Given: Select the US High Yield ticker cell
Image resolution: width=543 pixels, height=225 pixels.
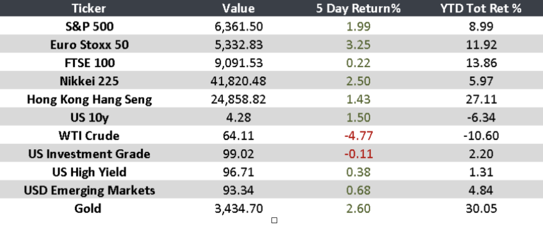Looking at the screenshot, I should [x=89, y=172].
